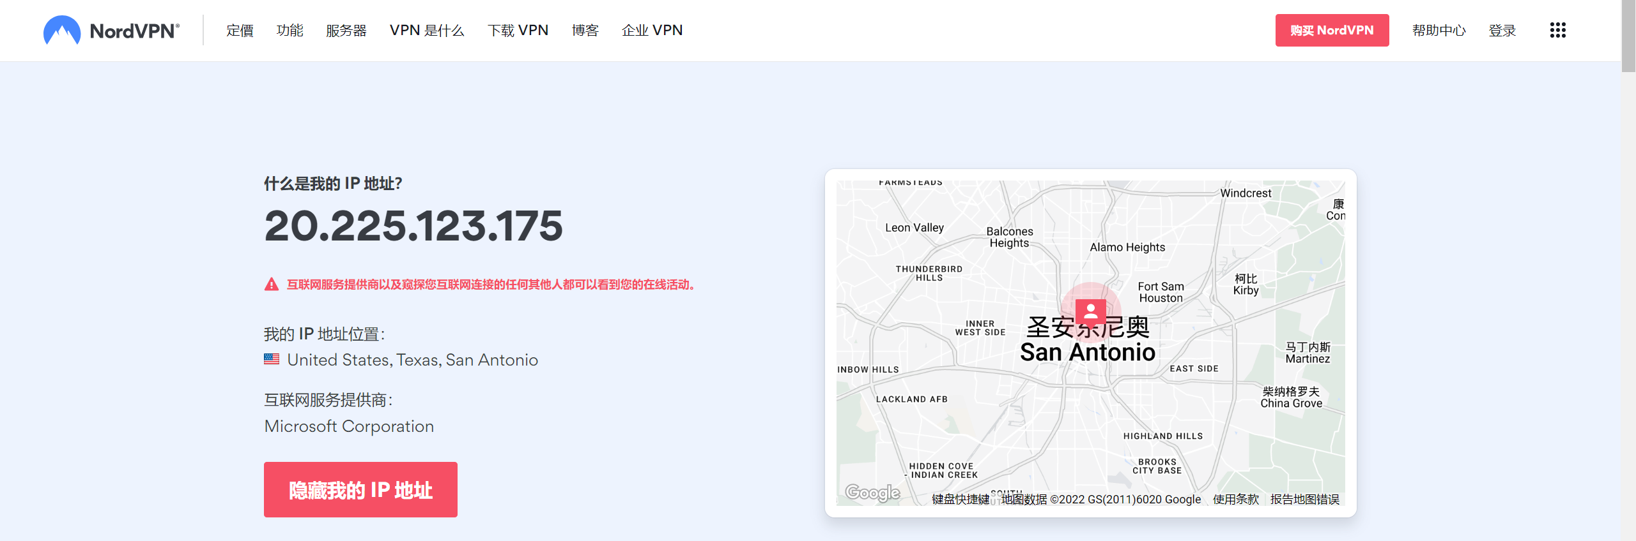
Task: Open the nine-dot apps grid menu
Action: point(1557,30)
